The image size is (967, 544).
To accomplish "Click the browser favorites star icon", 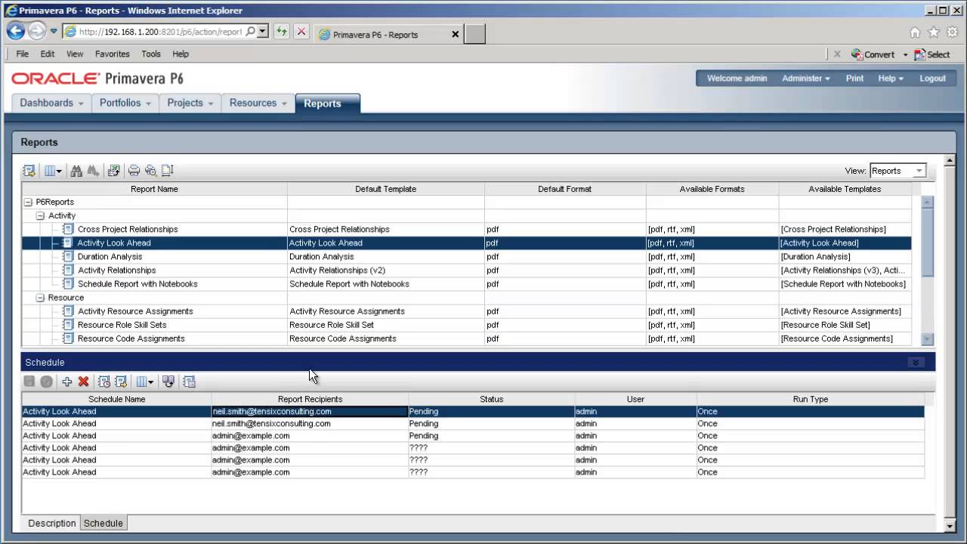I will point(933,32).
